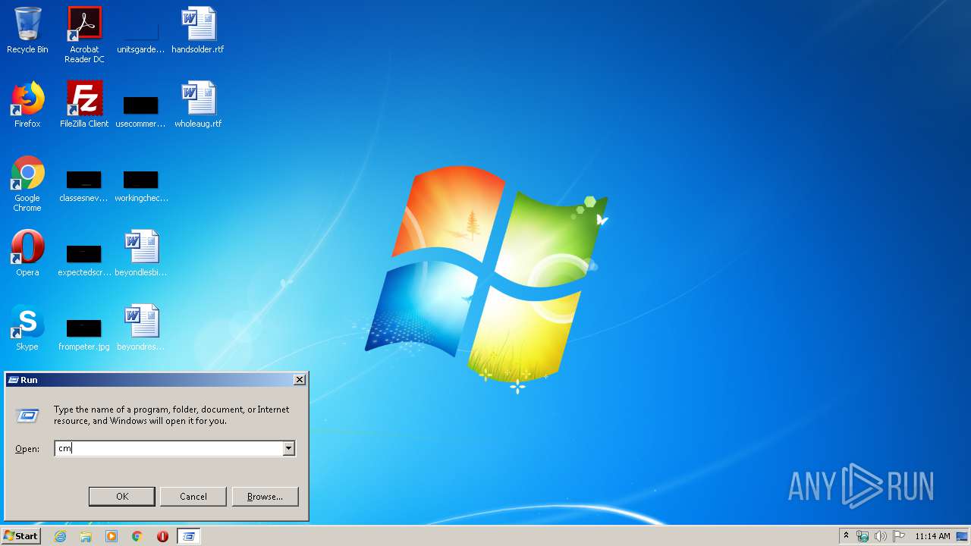Open Action Center flag icon
This screenshot has height=546, width=971.
point(899,536)
